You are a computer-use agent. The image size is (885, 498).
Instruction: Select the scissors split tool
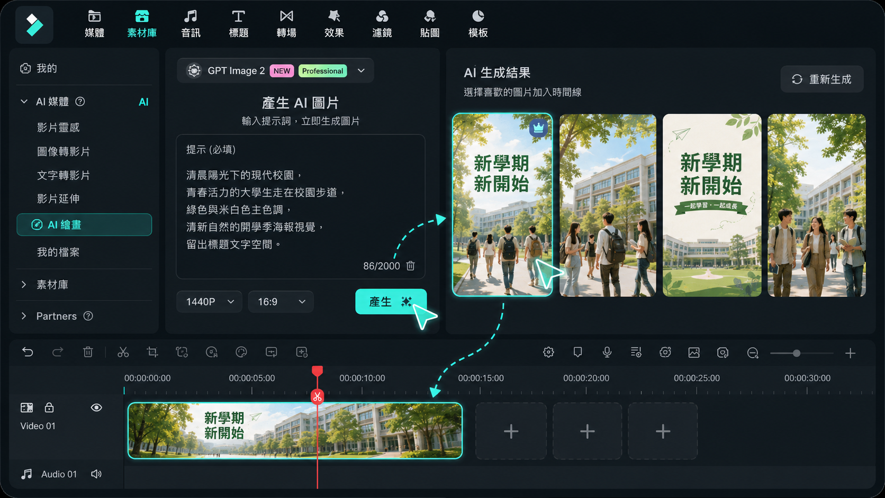click(123, 352)
